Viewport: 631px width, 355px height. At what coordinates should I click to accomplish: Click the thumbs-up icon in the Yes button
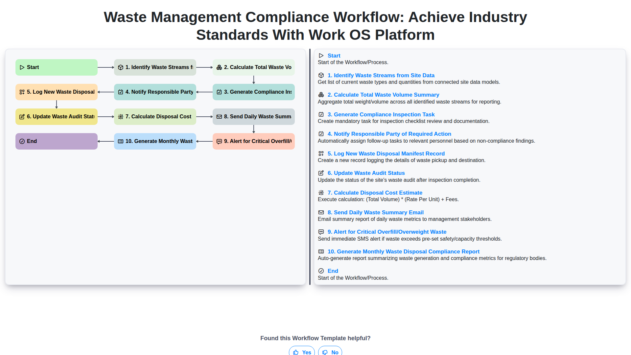pyautogui.click(x=297, y=352)
